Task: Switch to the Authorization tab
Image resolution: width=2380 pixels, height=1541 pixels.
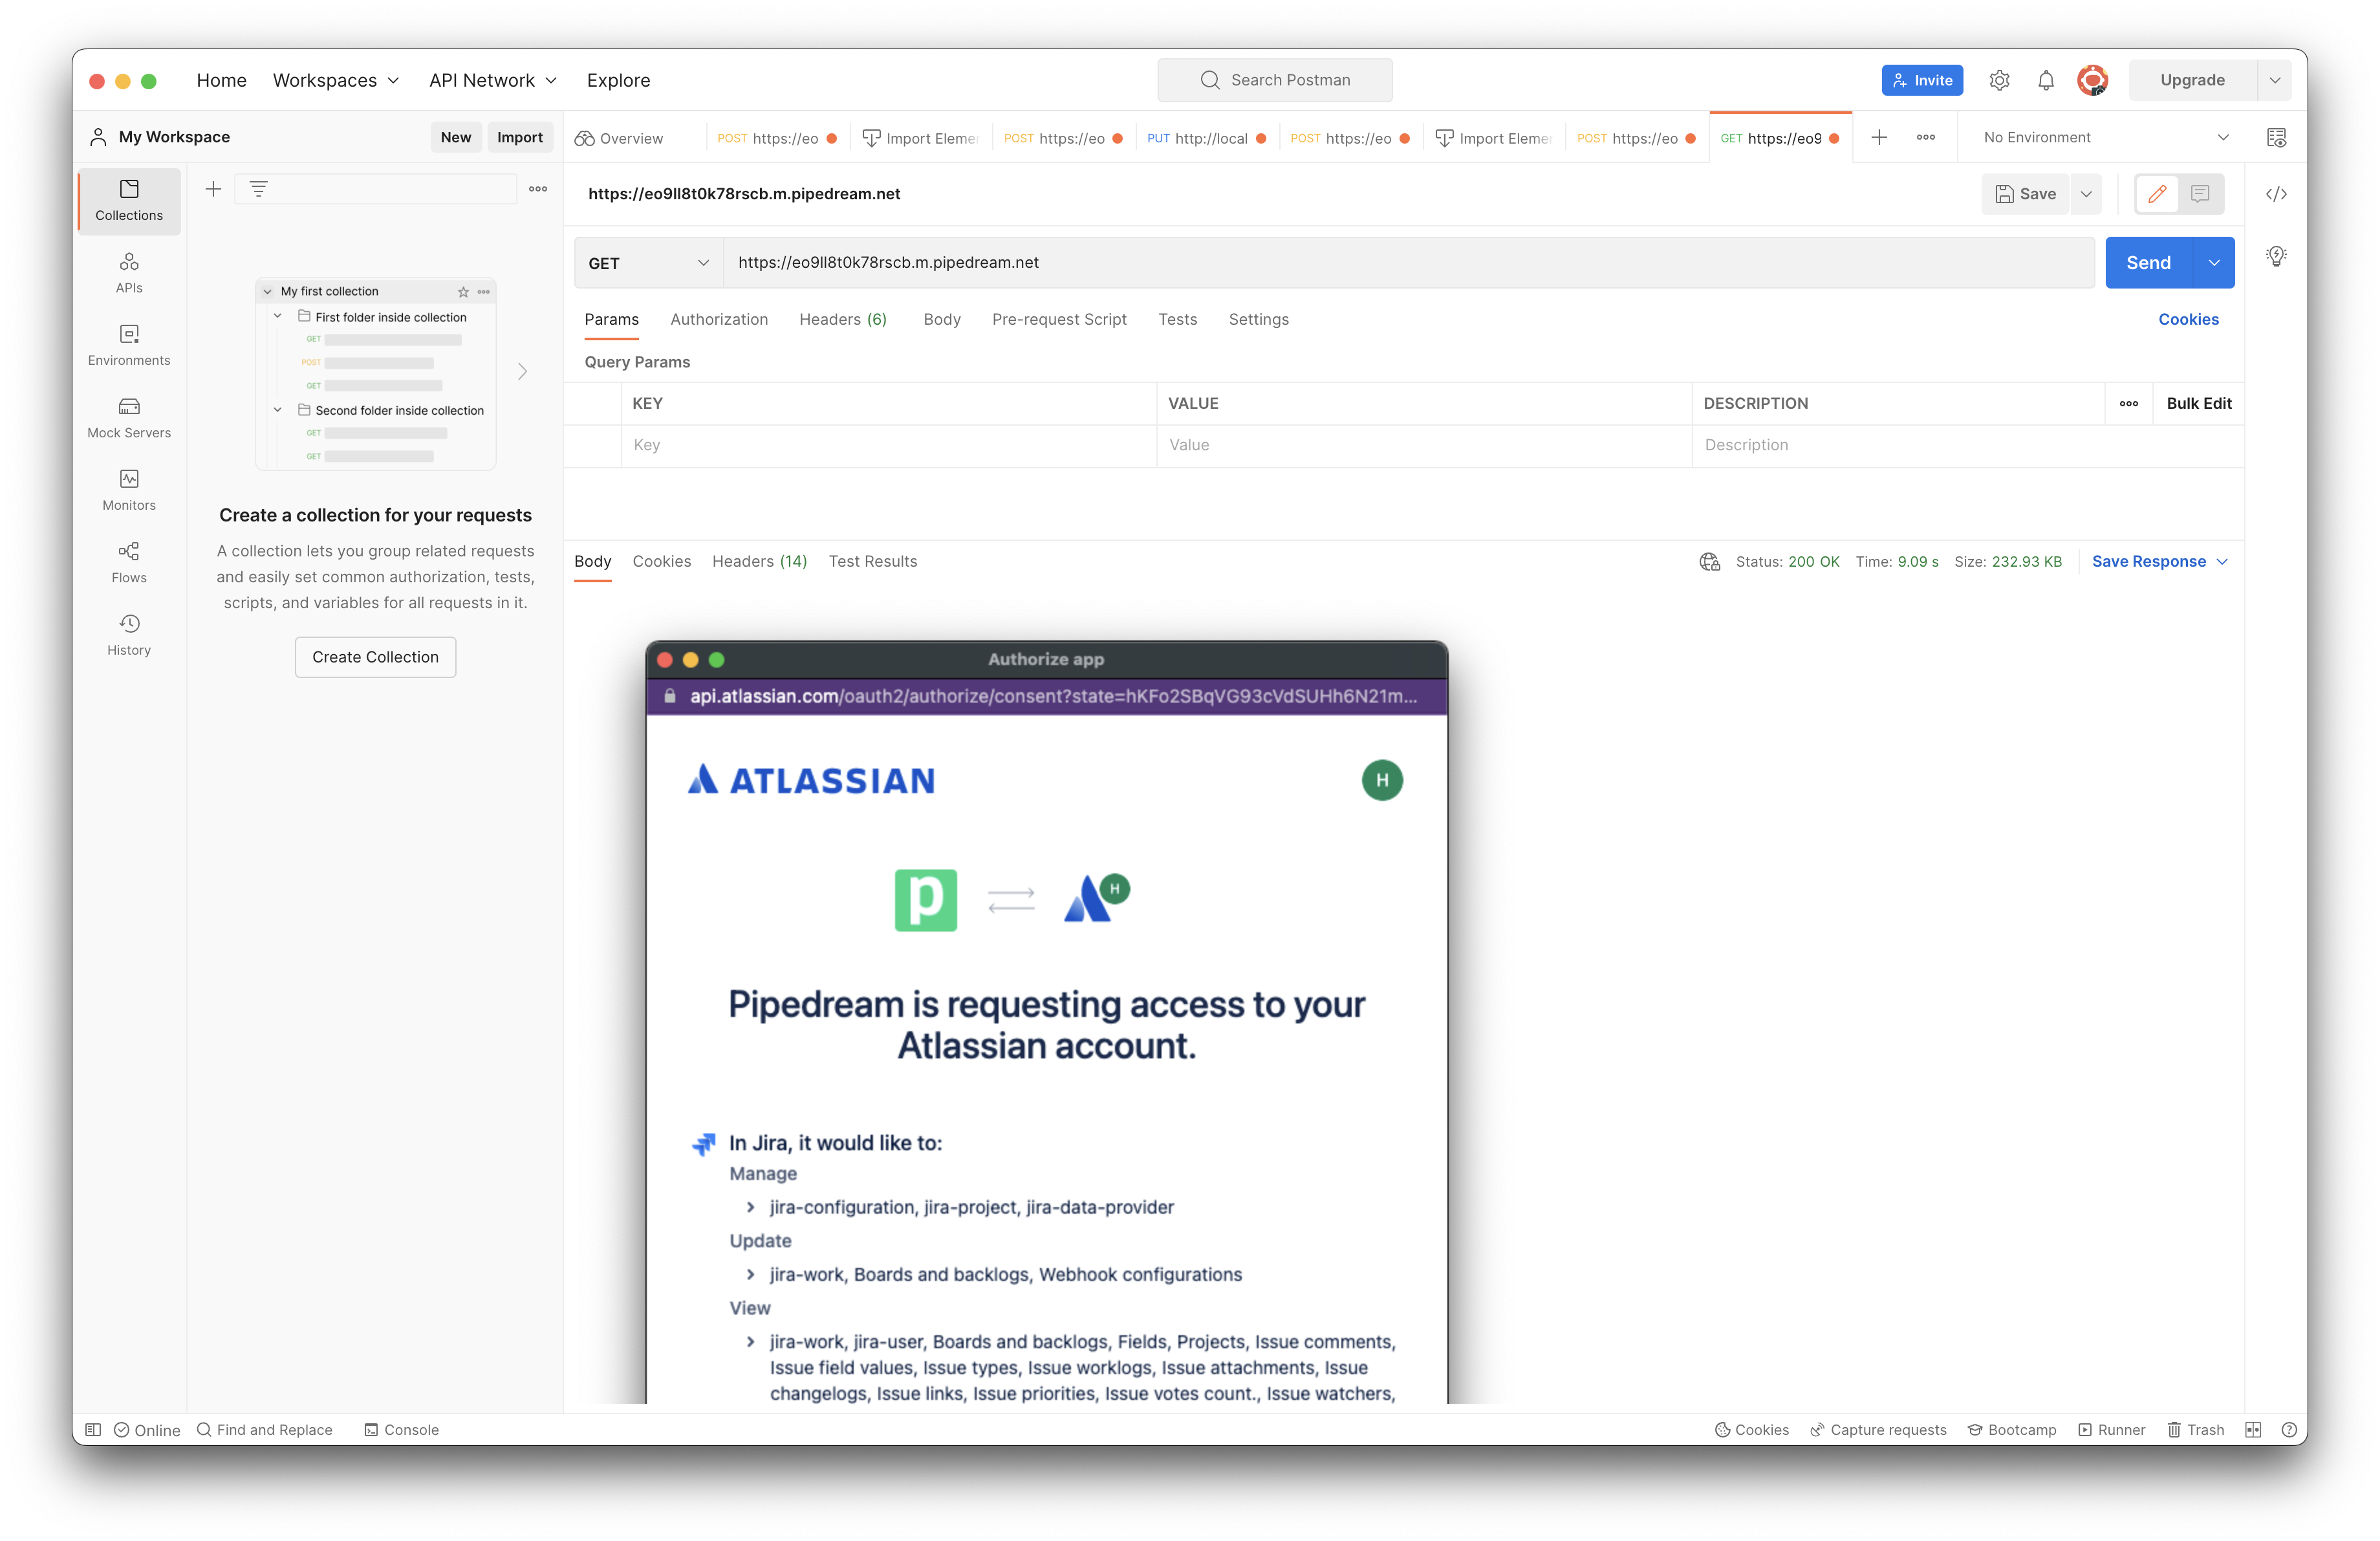Action: pyautogui.click(x=719, y=319)
